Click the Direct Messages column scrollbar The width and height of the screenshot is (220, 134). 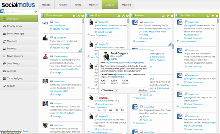click(83, 21)
